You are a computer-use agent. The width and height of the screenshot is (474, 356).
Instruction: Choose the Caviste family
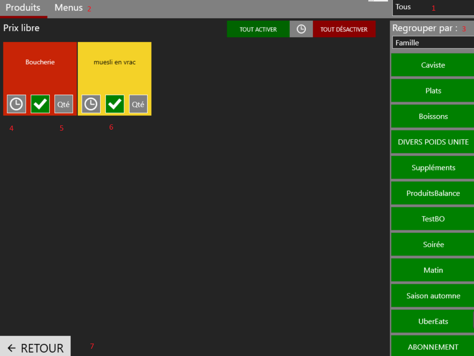[x=433, y=65]
